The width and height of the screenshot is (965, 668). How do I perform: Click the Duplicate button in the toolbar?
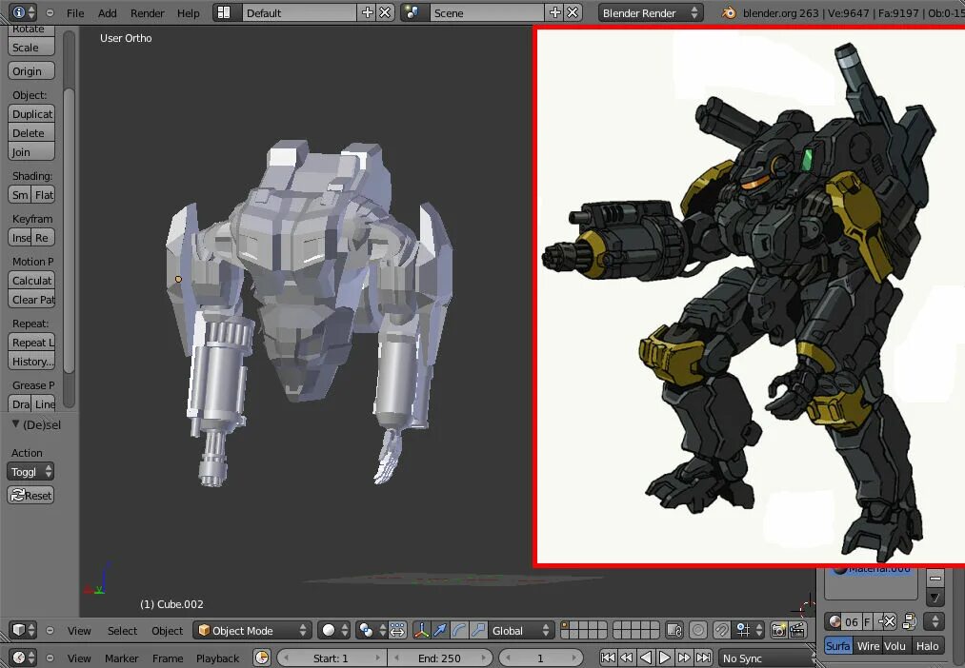tap(31, 113)
